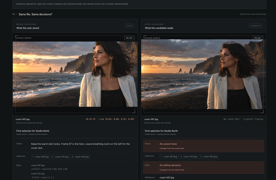The height and width of the screenshot is (180, 276).
Task: Click 'First selection for Studio North' in after panel
Action: click(161, 131)
